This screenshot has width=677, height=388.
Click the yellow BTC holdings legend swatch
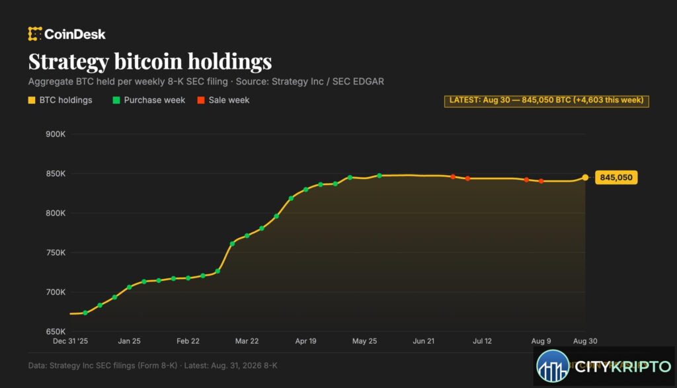click(x=32, y=100)
